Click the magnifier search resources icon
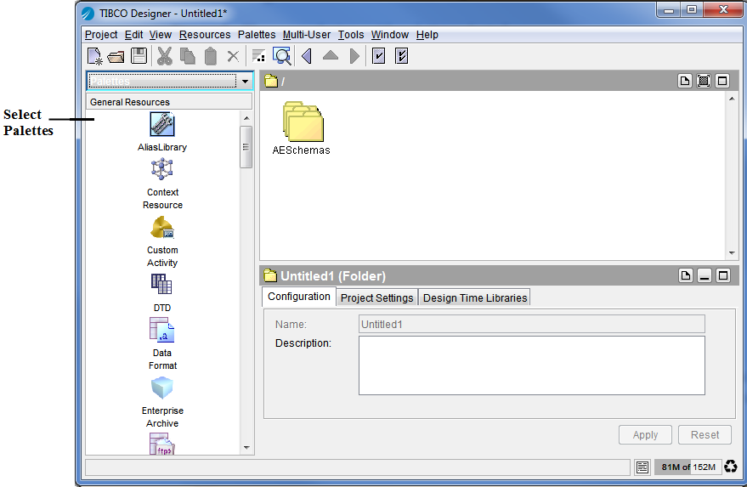The width and height of the screenshot is (747, 487). point(282,56)
